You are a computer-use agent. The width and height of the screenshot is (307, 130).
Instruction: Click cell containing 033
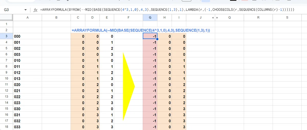pyautogui.click(x=27, y=127)
